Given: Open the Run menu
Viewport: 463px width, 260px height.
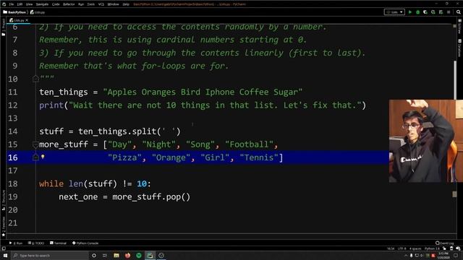Looking at the screenshot, I should pyautogui.click(x=81, y=4).
